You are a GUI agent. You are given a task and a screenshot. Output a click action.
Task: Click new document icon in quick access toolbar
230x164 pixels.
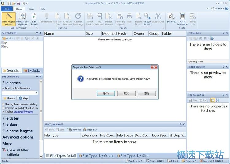pos(9,3)
